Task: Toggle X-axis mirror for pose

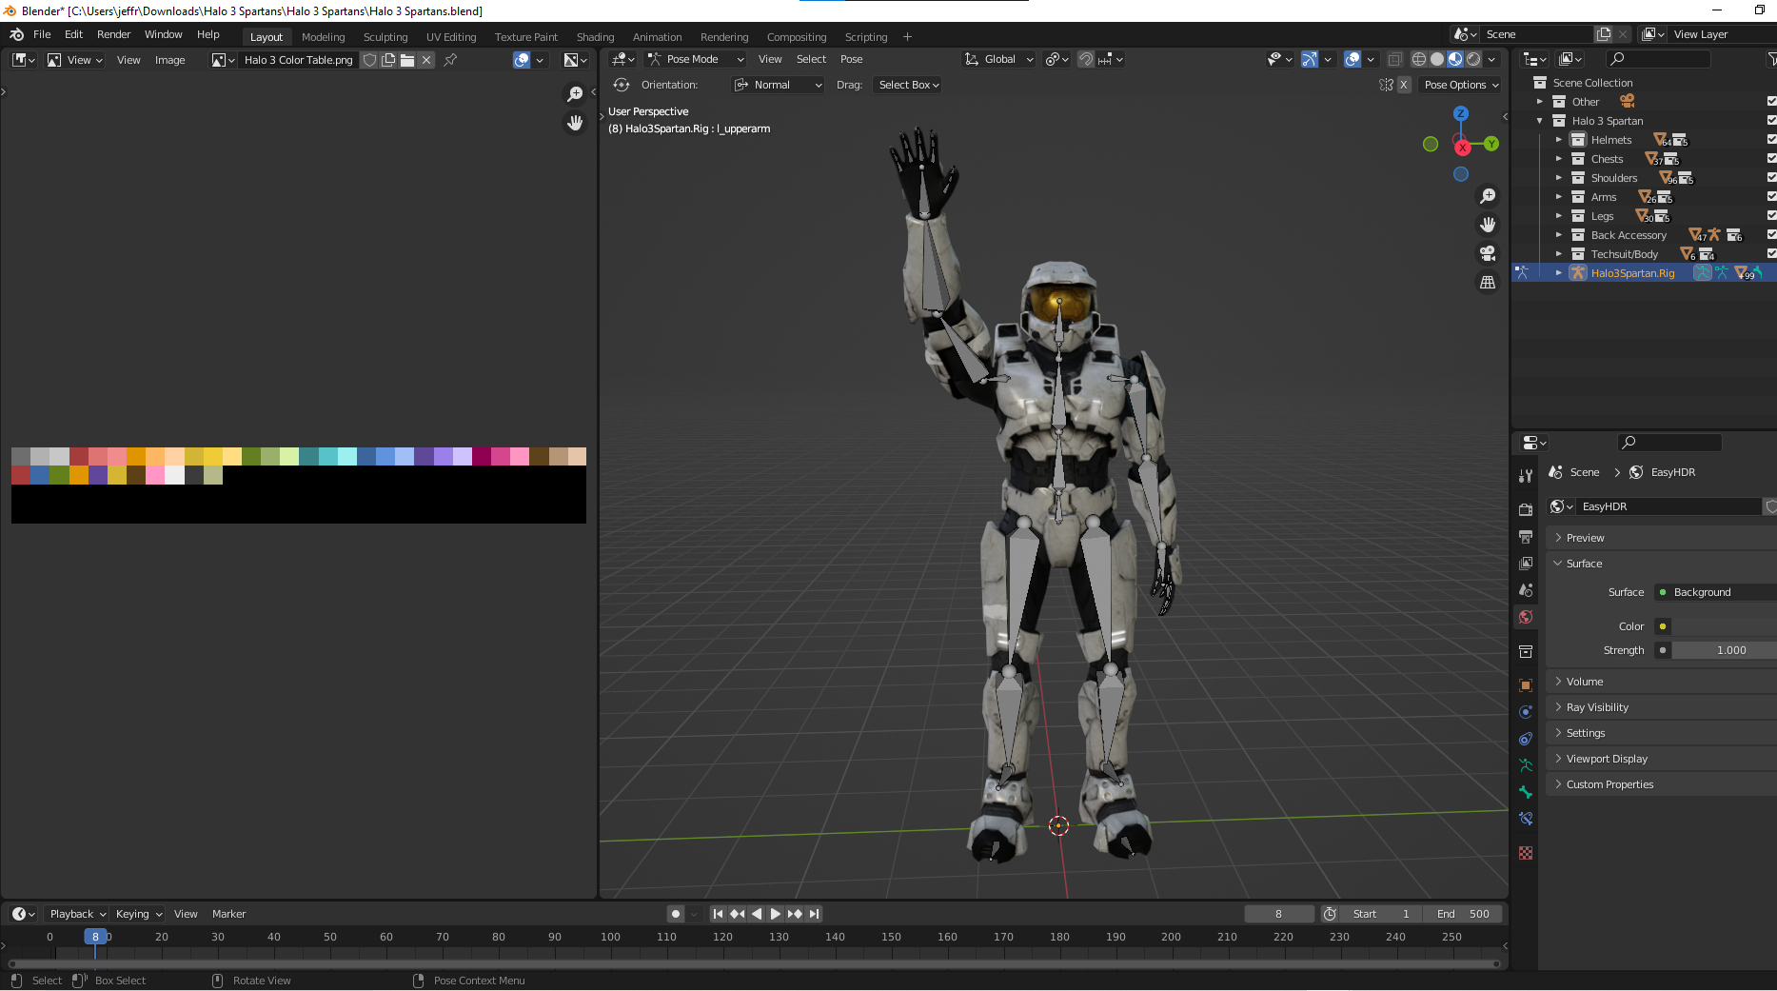Action: tap(1403, 85)
